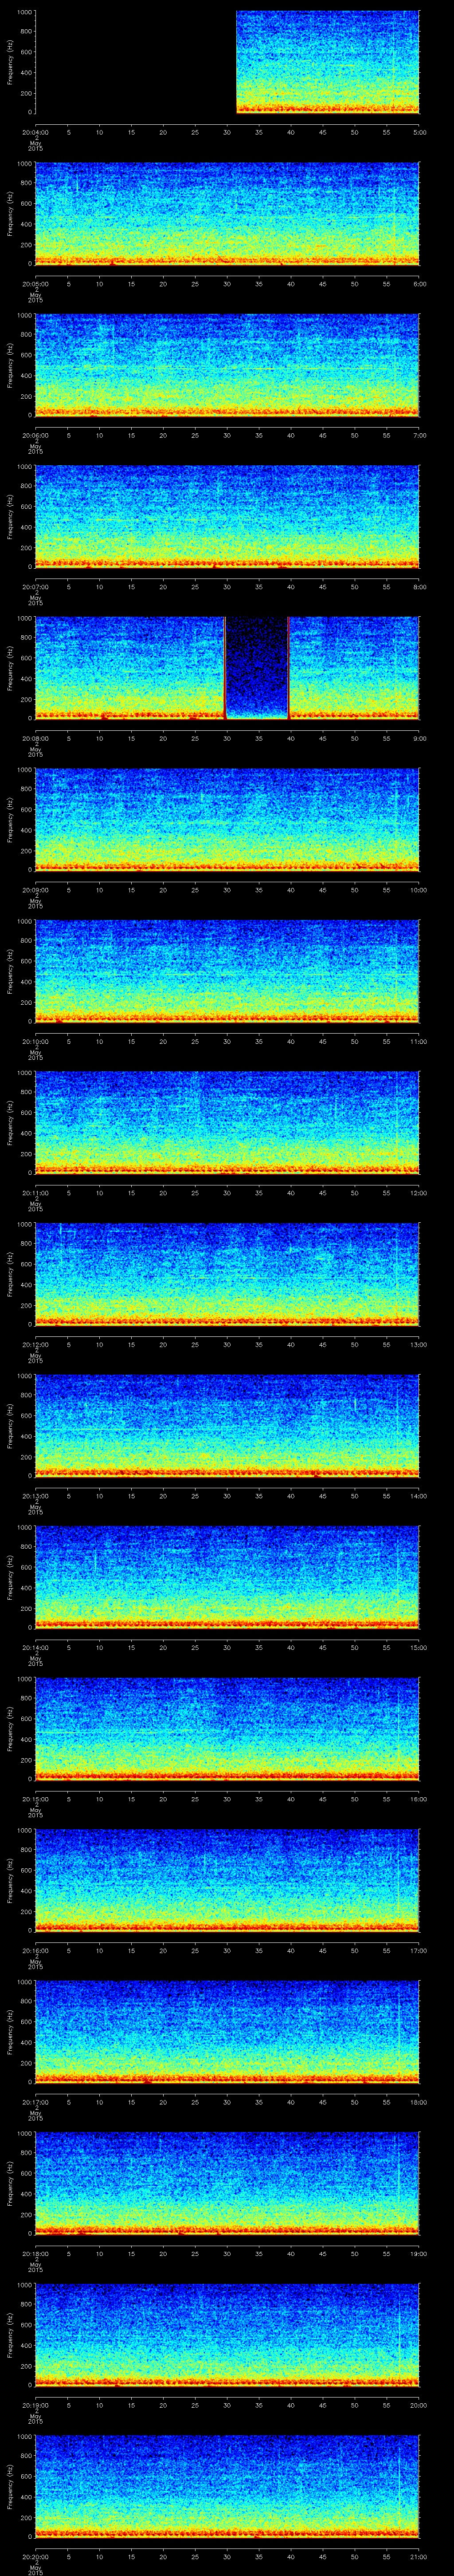Click the dark data gap in the 20:08 spectrogram
The height and width of the screenshot is (2576, 454).
[x=258, y=668]
